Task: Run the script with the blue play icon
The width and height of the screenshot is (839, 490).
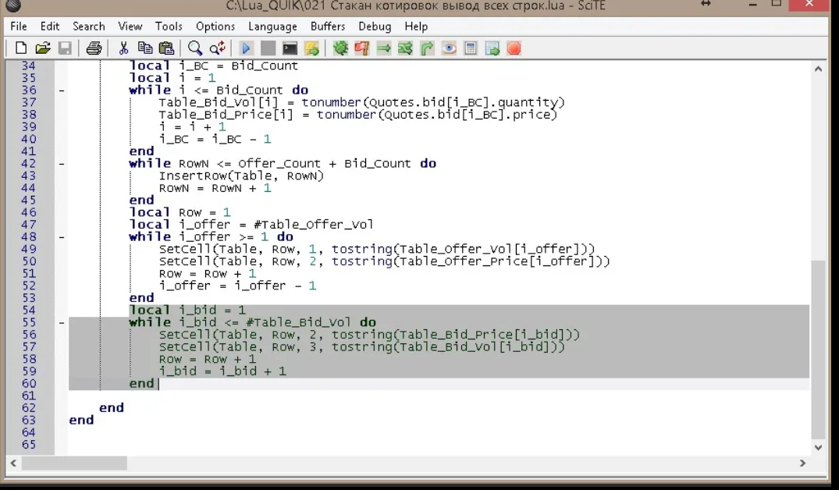Action: pos(246,48)
